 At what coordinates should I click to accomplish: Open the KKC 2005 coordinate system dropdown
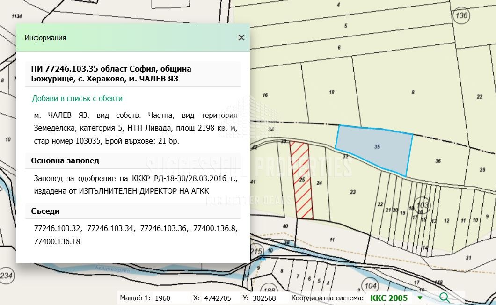coord(420,298)
